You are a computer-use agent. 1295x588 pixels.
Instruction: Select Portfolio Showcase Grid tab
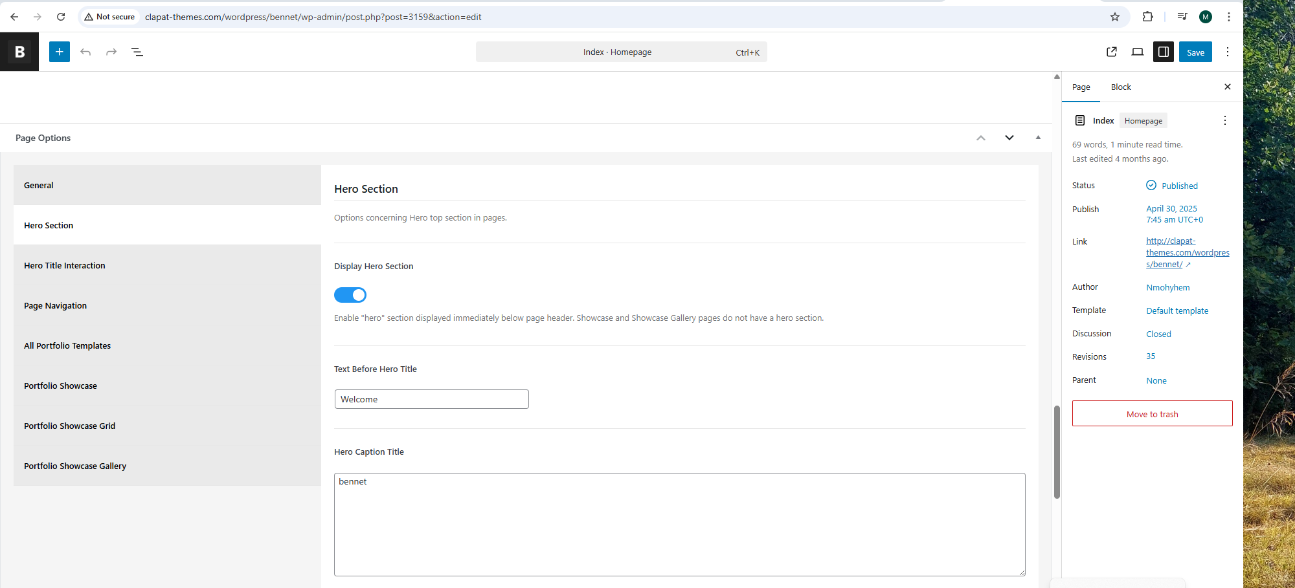(x=167, y=426)
